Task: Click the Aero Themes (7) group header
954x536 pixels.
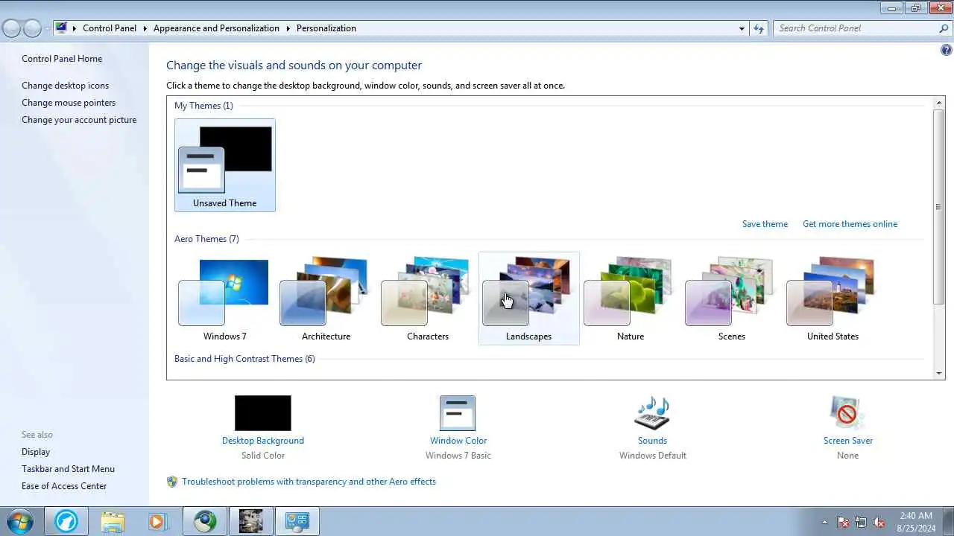Action: click(206, 239)
